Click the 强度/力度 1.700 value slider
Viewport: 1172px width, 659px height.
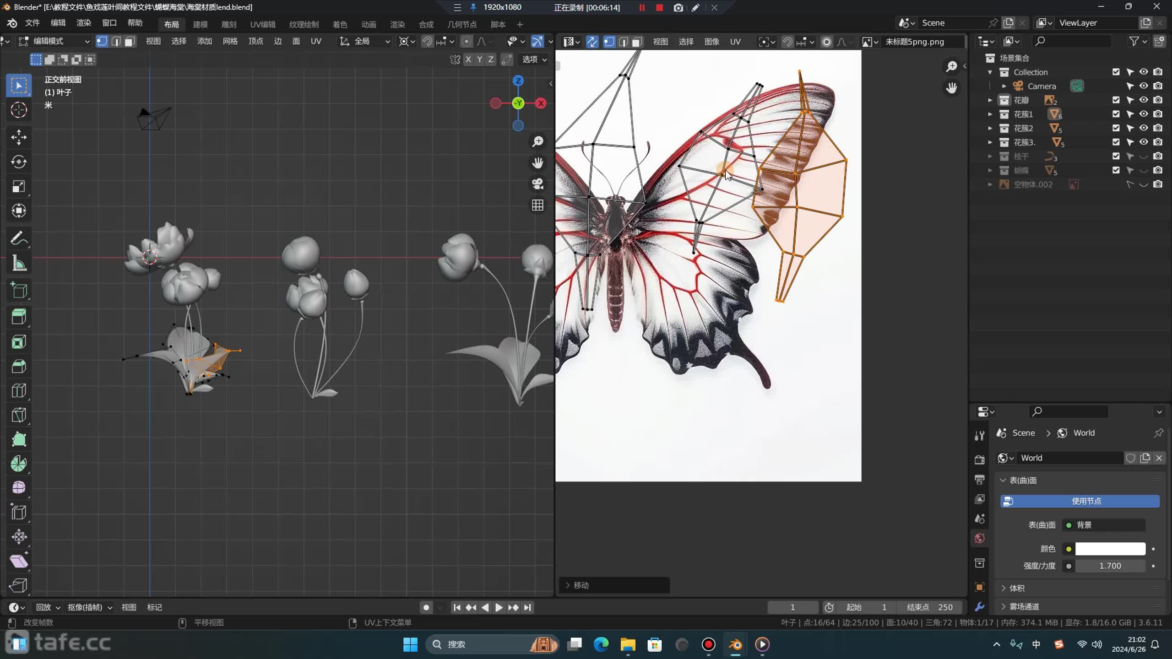click(x=1110, y=566)
